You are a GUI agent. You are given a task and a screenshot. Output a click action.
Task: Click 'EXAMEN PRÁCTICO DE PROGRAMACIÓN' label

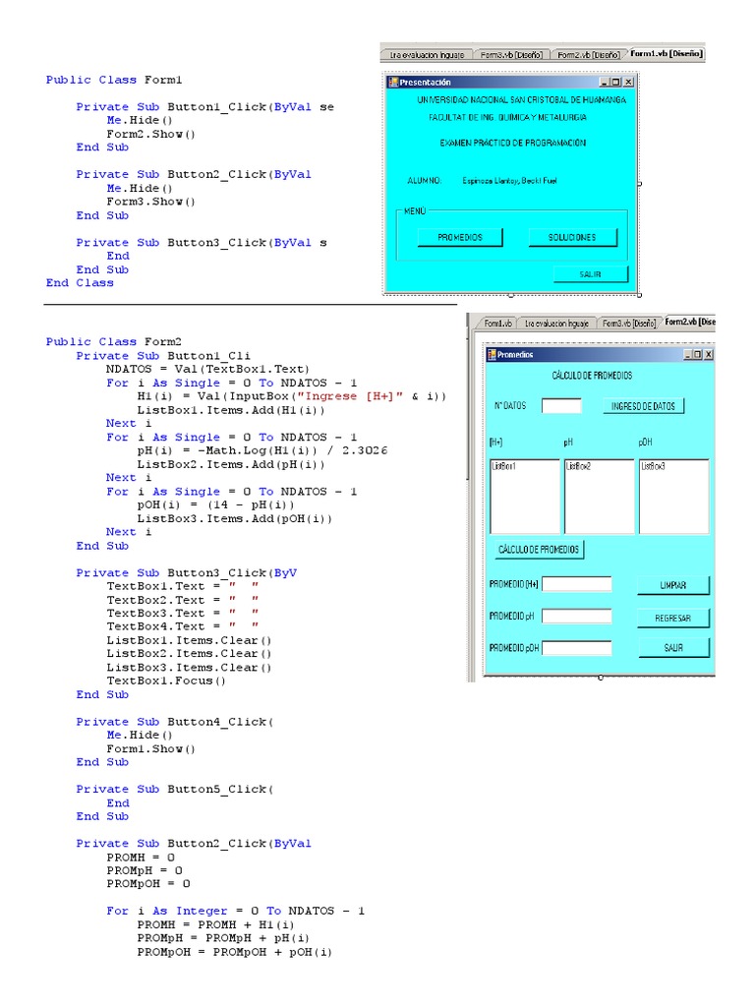pos(512,144)
